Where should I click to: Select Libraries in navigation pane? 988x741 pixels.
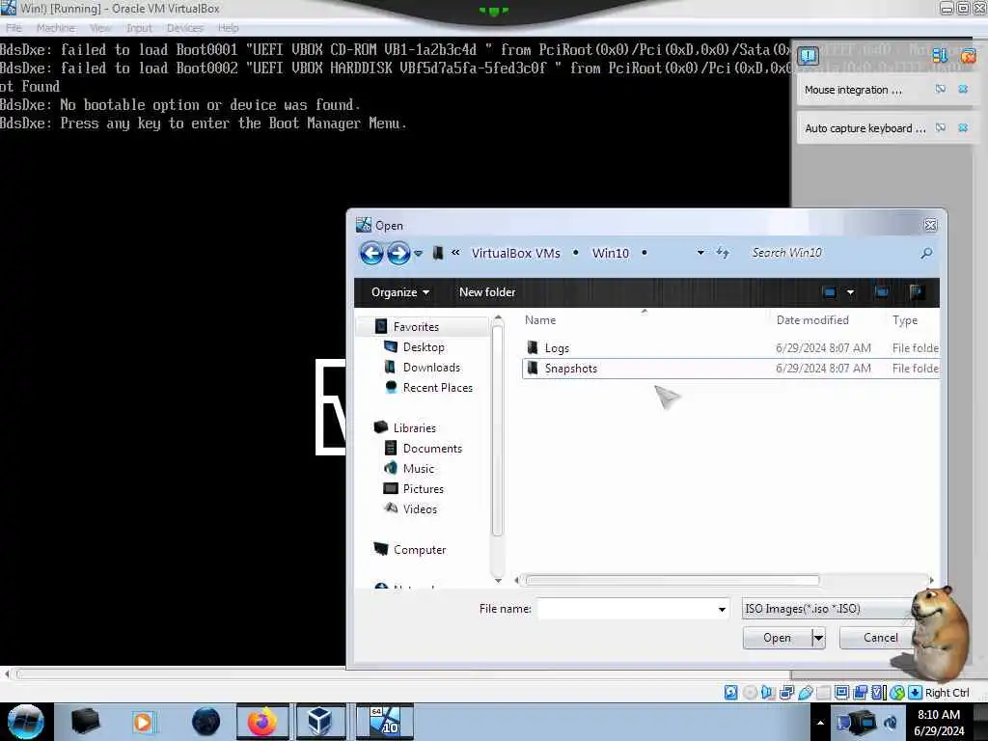click(x=415, y=427)
